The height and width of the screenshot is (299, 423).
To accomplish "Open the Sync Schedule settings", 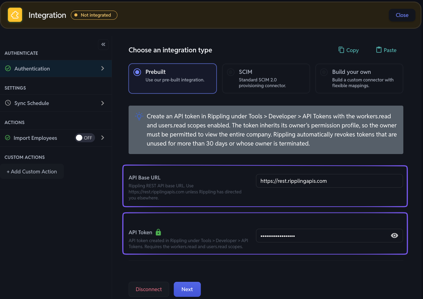I will (56, 103).
